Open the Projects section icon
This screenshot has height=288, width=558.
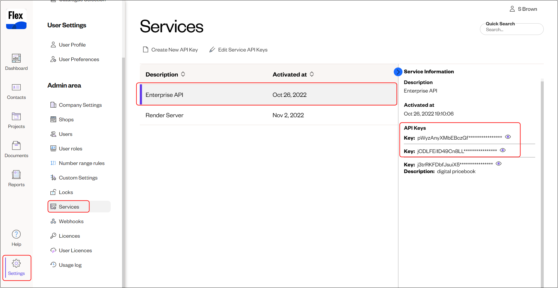tap(16, 117)
